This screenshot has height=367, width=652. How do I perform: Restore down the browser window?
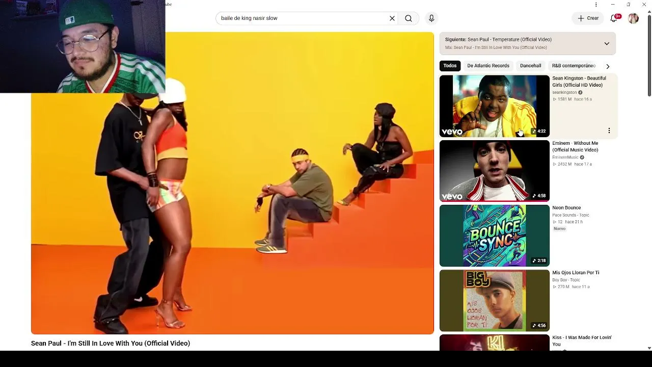pyautogui.click(x=629, y=5)
